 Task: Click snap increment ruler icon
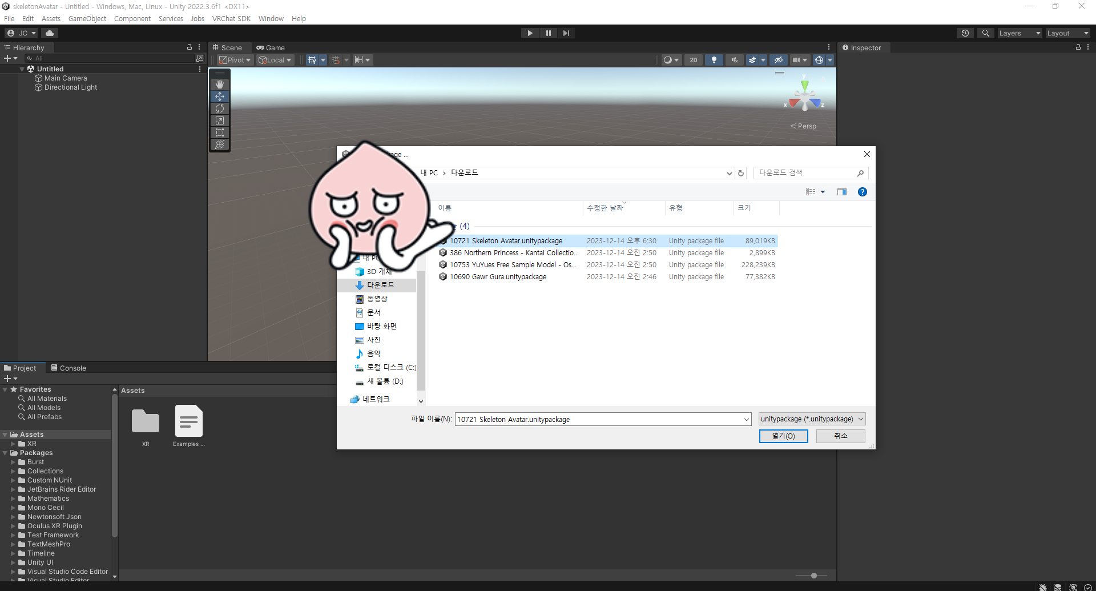pos(359,60)
